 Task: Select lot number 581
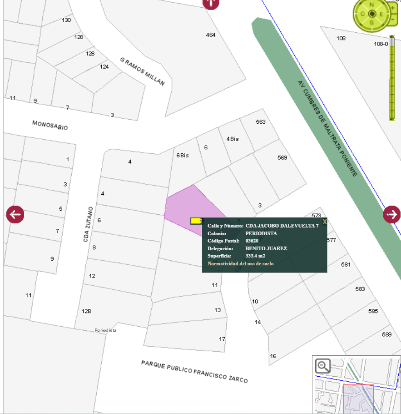coord(346,265)
